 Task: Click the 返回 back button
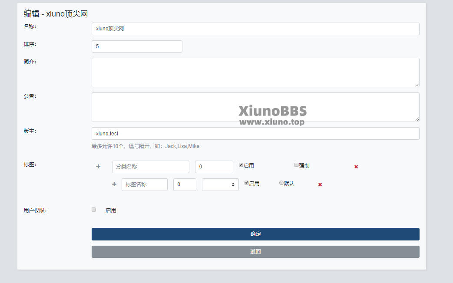tap(255, 252)
